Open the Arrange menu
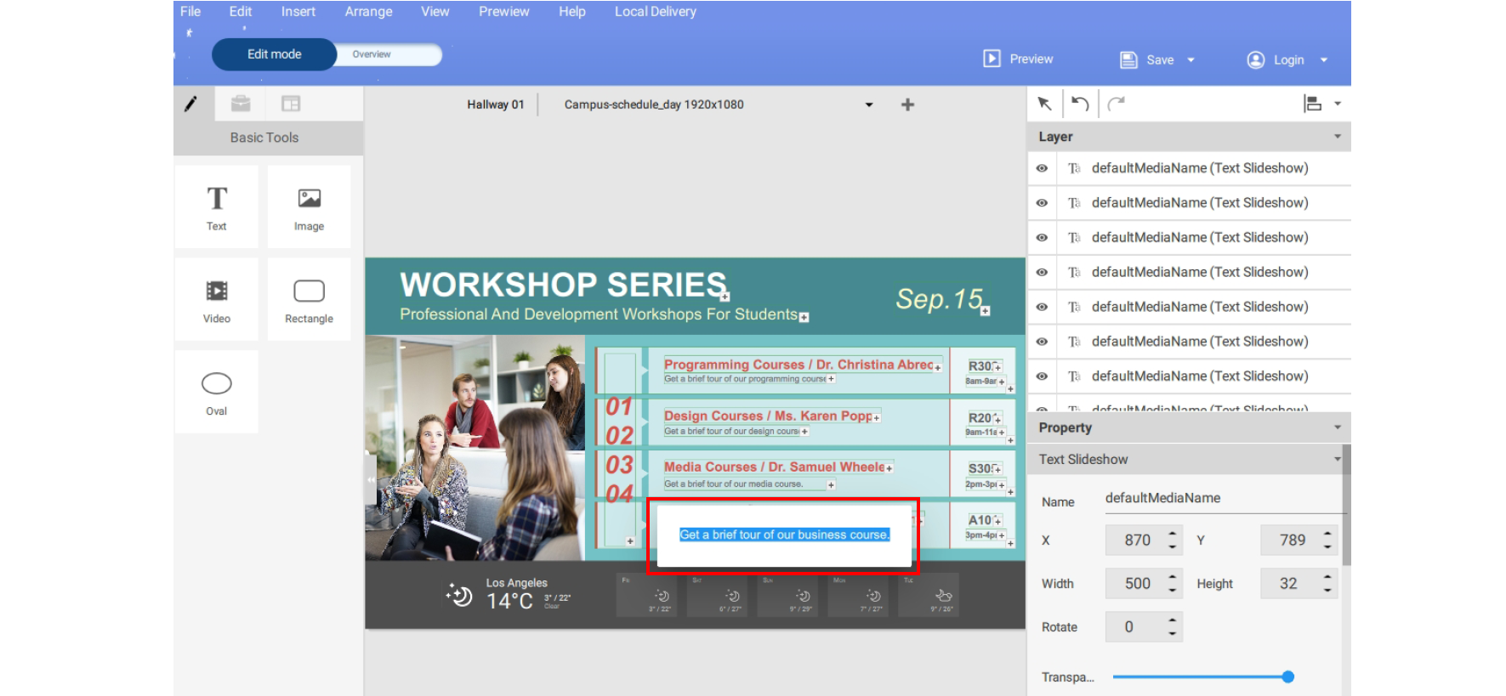This screenshot has width=1506, height=696. pyautogui.click(x=368, y=12)
